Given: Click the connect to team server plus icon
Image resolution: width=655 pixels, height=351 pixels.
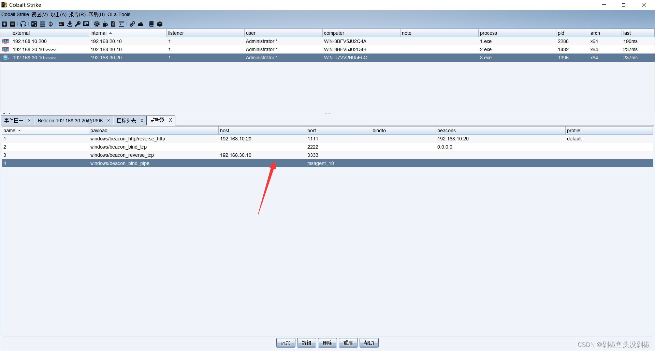Looking at the screenshot, I should tap(4, 24).
